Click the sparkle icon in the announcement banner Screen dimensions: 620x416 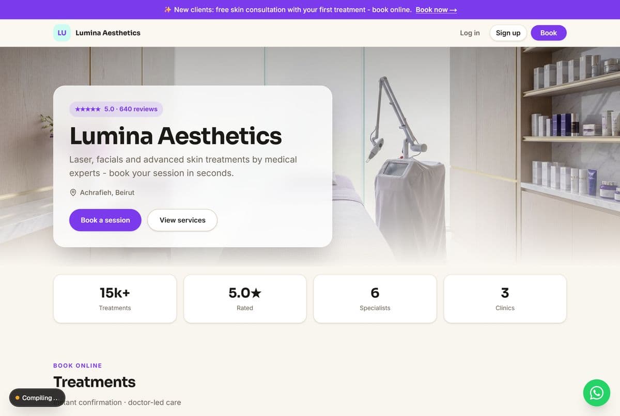click(167, 10)
